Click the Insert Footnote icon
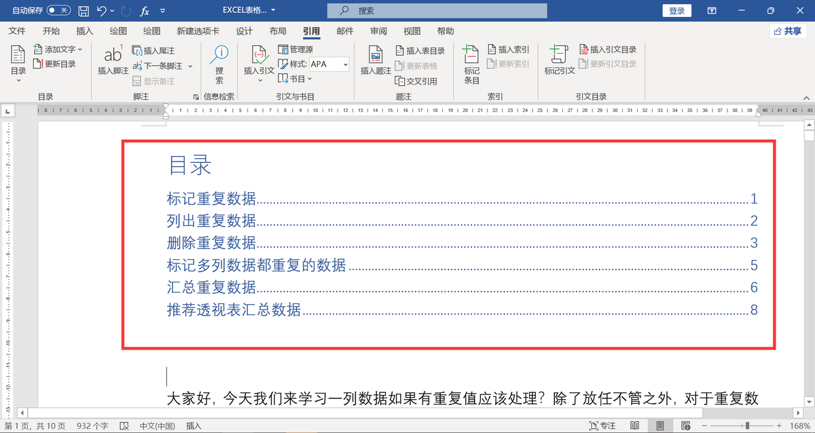Screen dimensions: 815x433 point(113,55)
